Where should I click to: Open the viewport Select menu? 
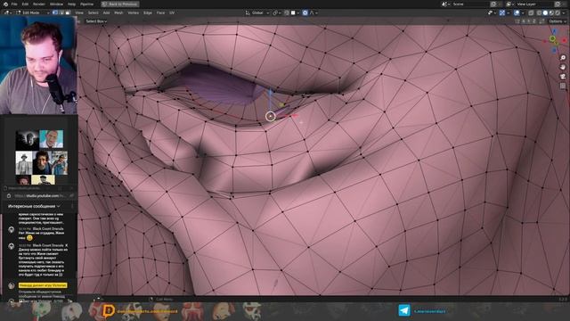point(93,12)
